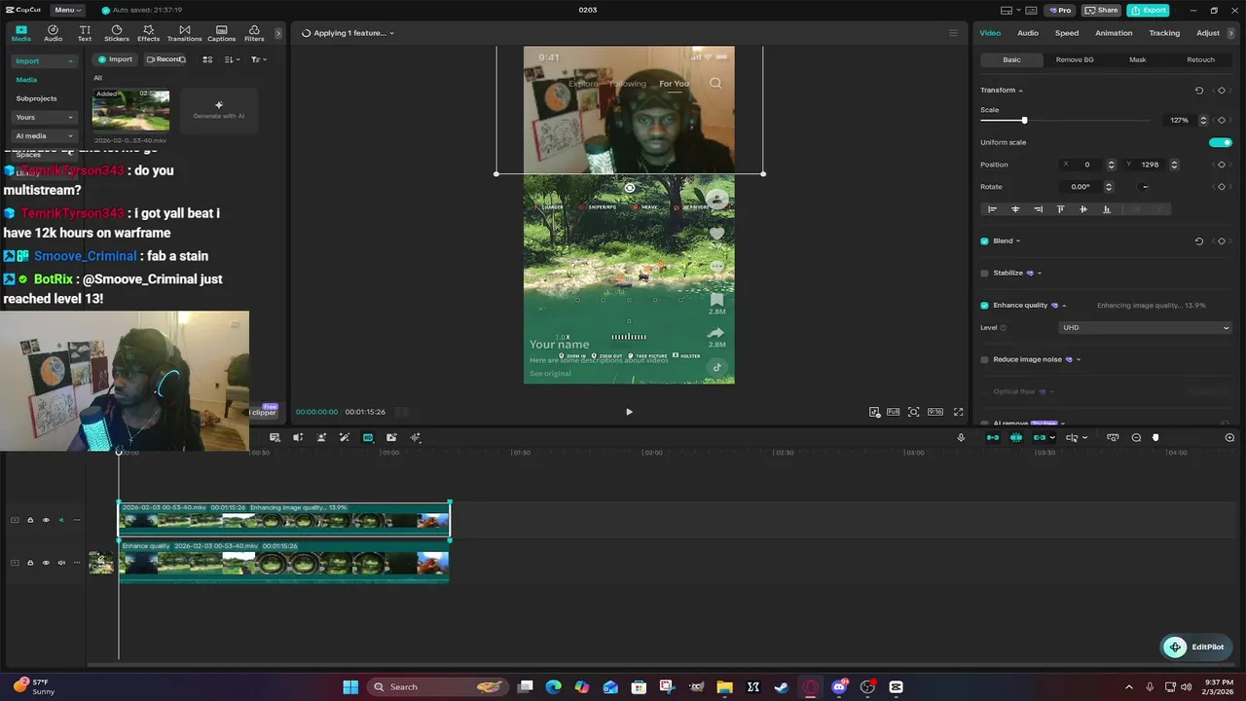1246x701 pixels.
Task: Open the Filters panel
Action: [x=254, y=33]
